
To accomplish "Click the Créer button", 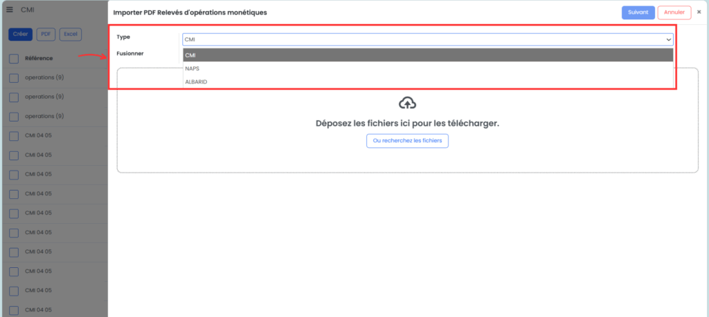I will tap(20, 34).
